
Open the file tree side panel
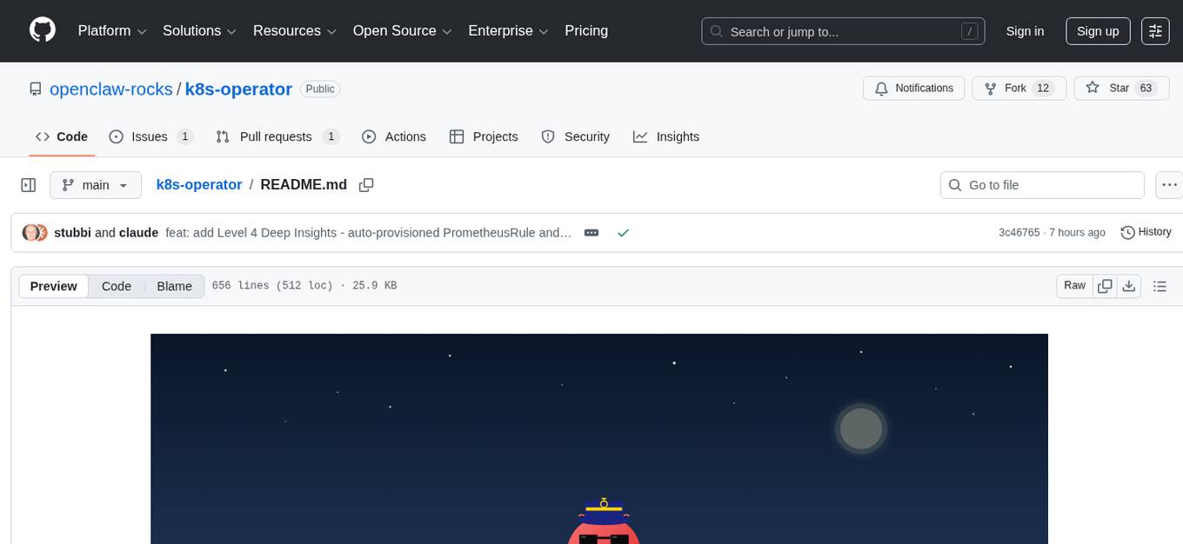pyautogui.click(x=28, y=184)
